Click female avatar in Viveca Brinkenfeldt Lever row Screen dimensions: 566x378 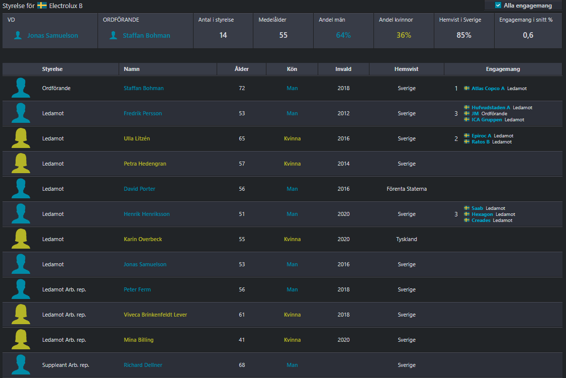click(21, 315)
